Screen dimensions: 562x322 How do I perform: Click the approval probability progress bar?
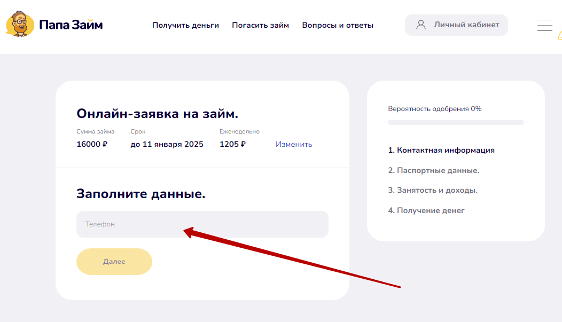tap(456, 122)
